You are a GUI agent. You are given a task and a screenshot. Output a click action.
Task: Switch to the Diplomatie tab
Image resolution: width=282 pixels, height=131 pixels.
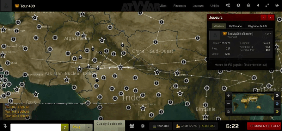pos(235,26)
